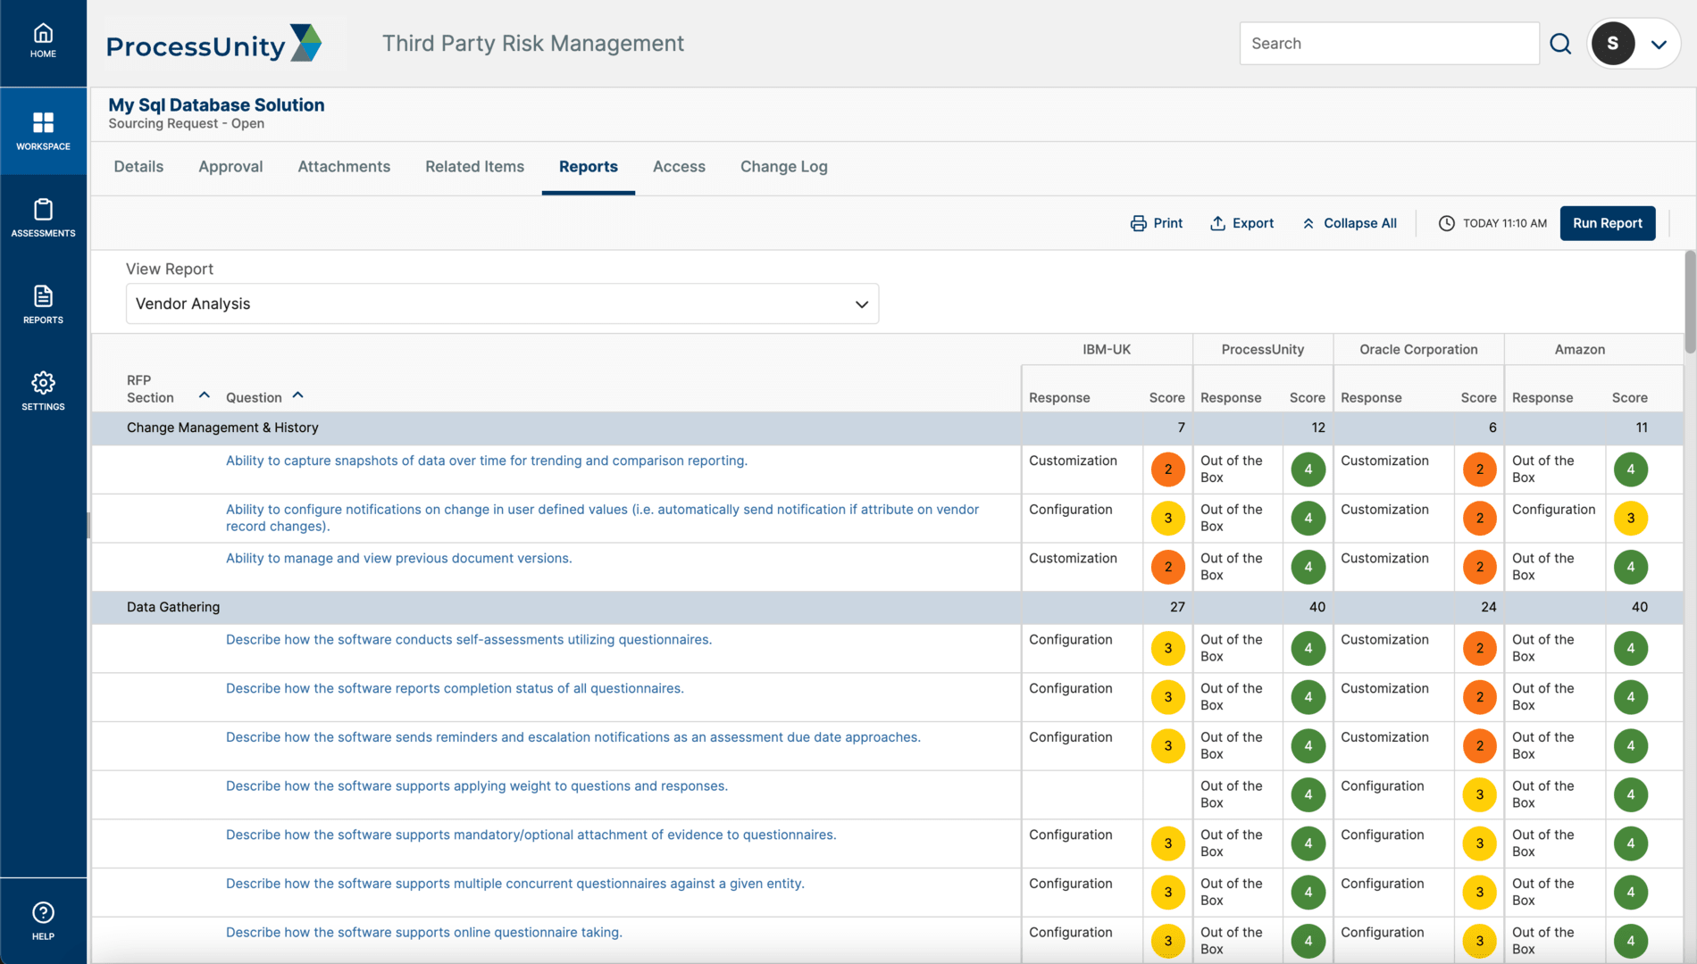Screen dimensions: 1697x964
Task: Switch to the Approval tab
Action: coord(230,167)
